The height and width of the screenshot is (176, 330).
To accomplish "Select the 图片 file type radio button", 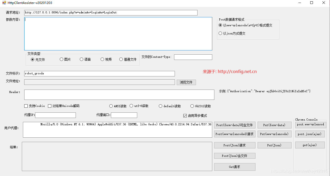I will (x=61, y=59).
